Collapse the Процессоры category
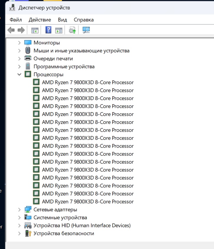This screenshot has width=214, height=249. (19, 74)
